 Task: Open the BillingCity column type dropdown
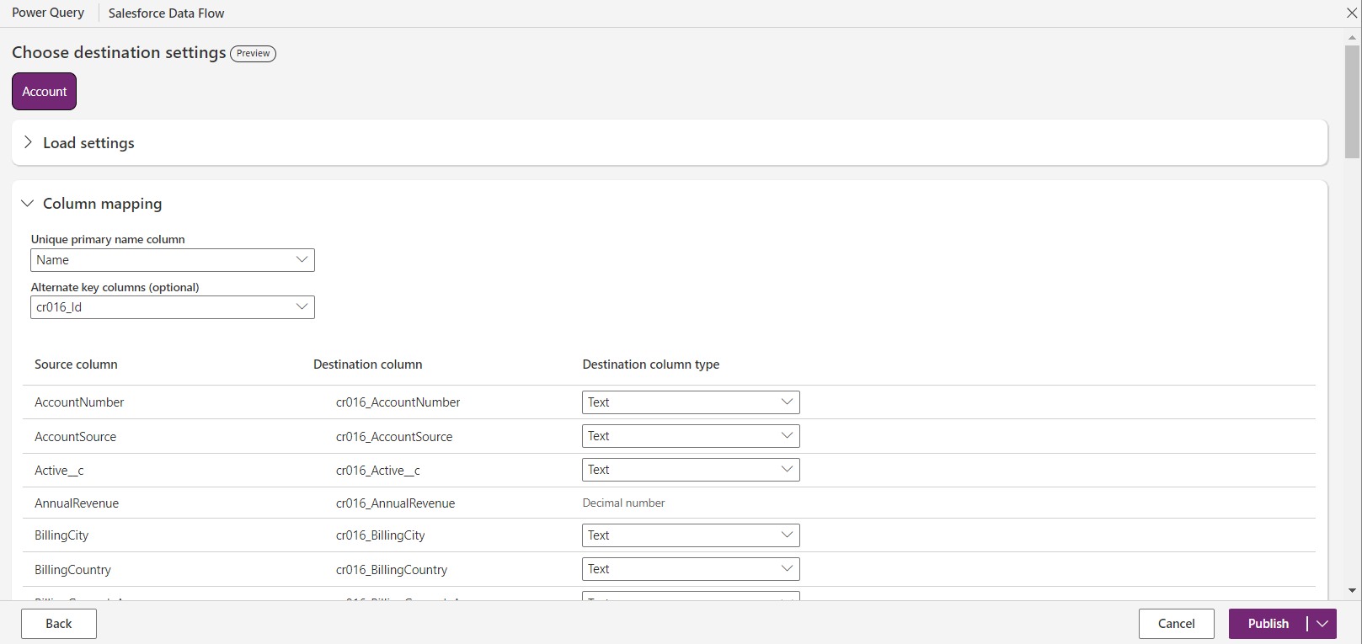[690, 535]
